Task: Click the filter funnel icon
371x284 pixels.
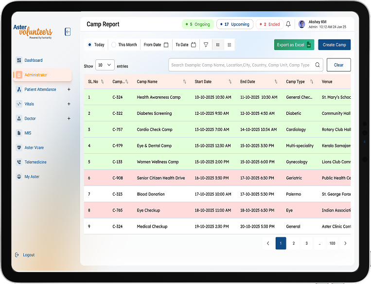Action: [206, 45]
